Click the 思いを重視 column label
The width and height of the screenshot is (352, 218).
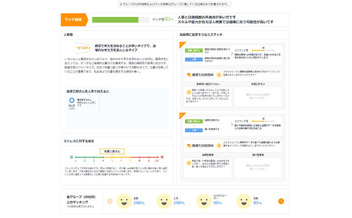(x=258, y=155)
